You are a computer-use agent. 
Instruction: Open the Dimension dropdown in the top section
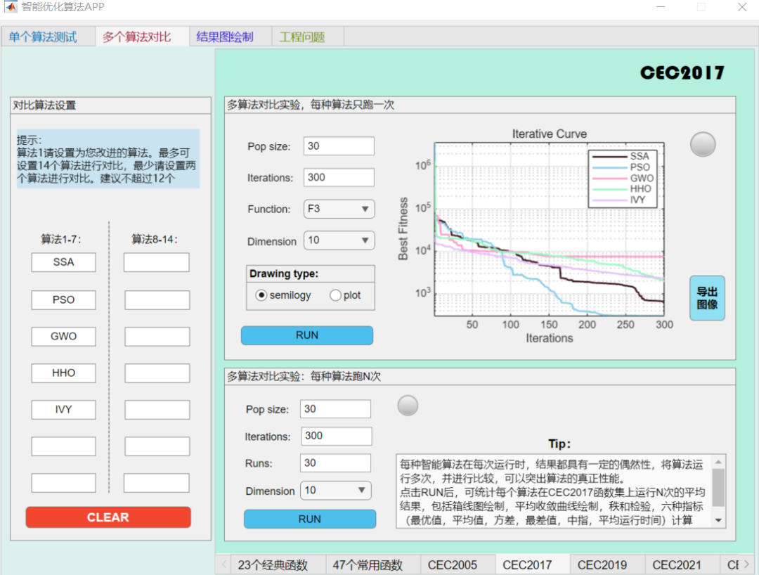339,240
